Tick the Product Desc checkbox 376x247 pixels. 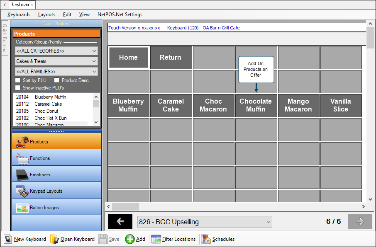(x=57, y=80)
